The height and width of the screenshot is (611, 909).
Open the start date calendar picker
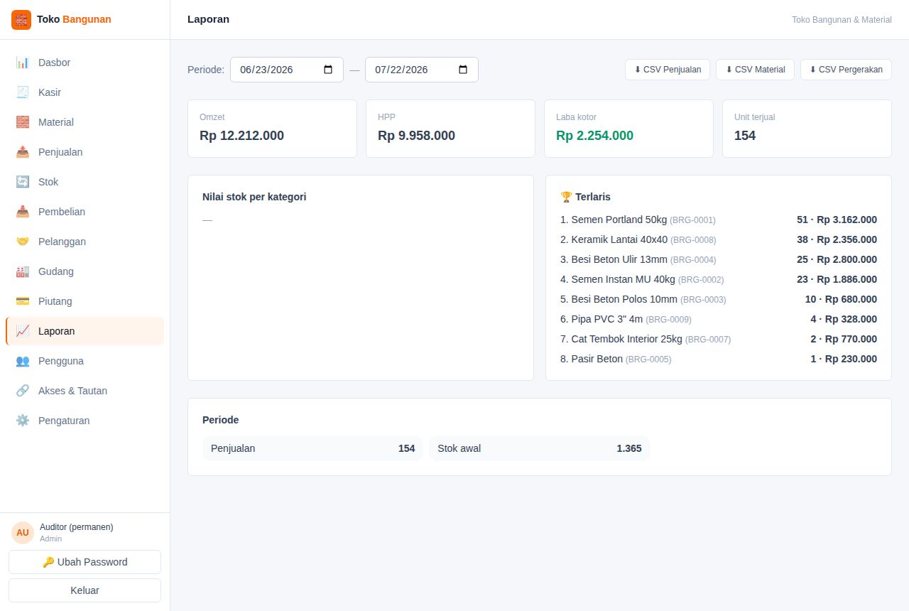[x=328, y=70]
